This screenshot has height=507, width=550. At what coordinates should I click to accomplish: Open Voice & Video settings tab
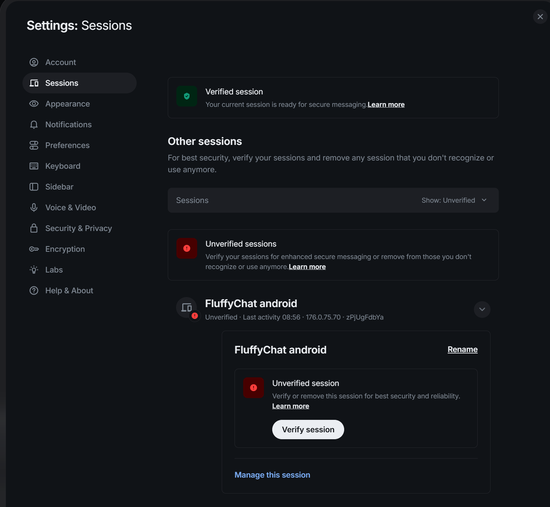pyautogui.click(x=80, y=208)
